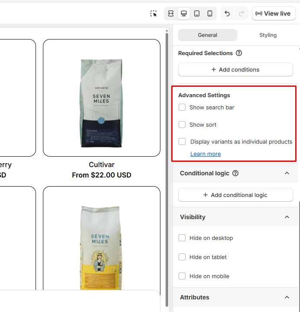Toggle Hide on desktop checkbox
The width and height of the screenshot is (300, 312).
pyautogui.click(x=182, y=238)
